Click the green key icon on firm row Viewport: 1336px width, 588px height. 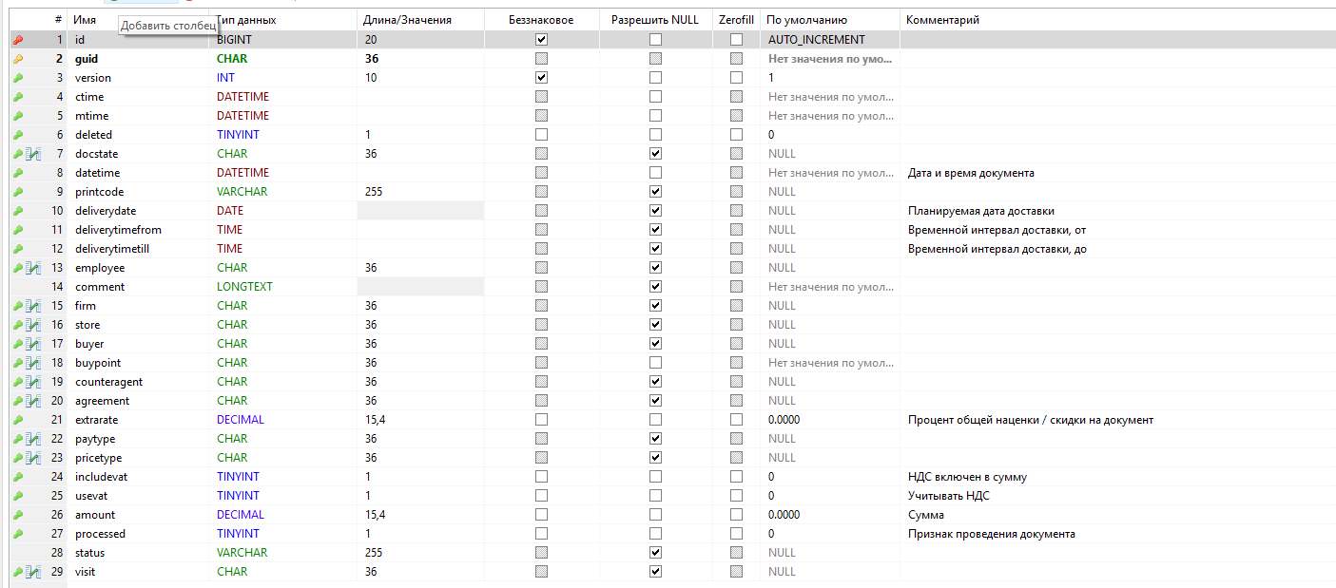click(x=17, y=306)
